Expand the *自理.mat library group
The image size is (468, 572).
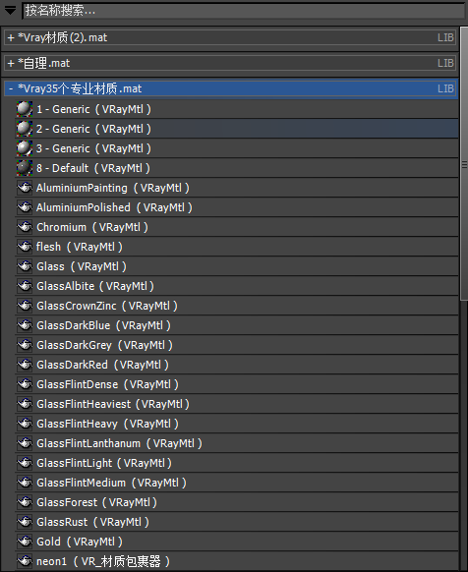click(x=11, y=63)
